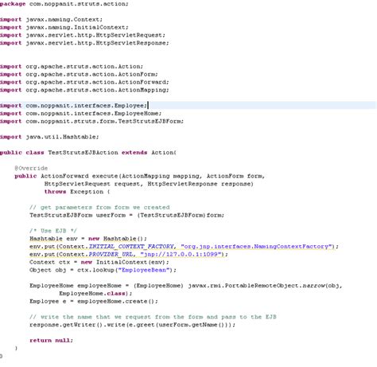Click the return null statement

coord(51,341)
